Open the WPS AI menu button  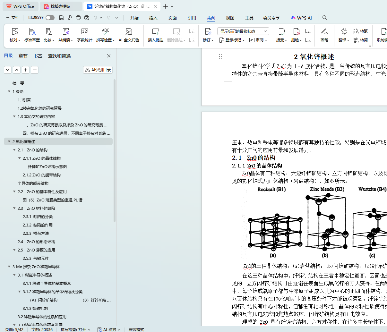(x=301, y=18)
